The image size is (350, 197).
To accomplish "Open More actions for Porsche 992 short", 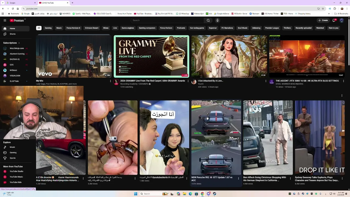I will tap(238, 178).
